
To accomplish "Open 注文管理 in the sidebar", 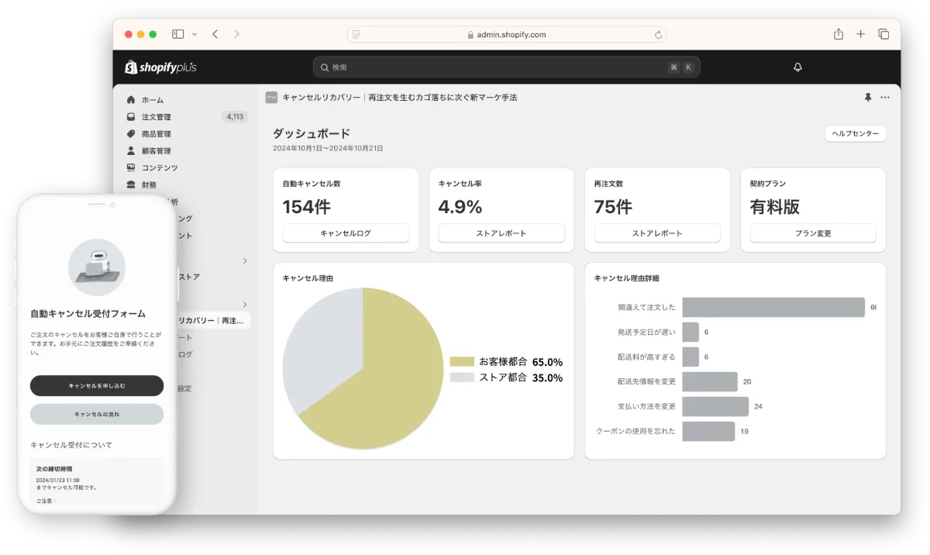I will coord(156,117).
